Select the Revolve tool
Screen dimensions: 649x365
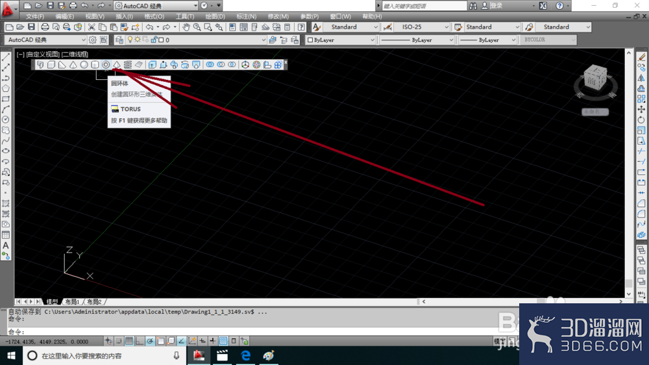coord(185,65)
